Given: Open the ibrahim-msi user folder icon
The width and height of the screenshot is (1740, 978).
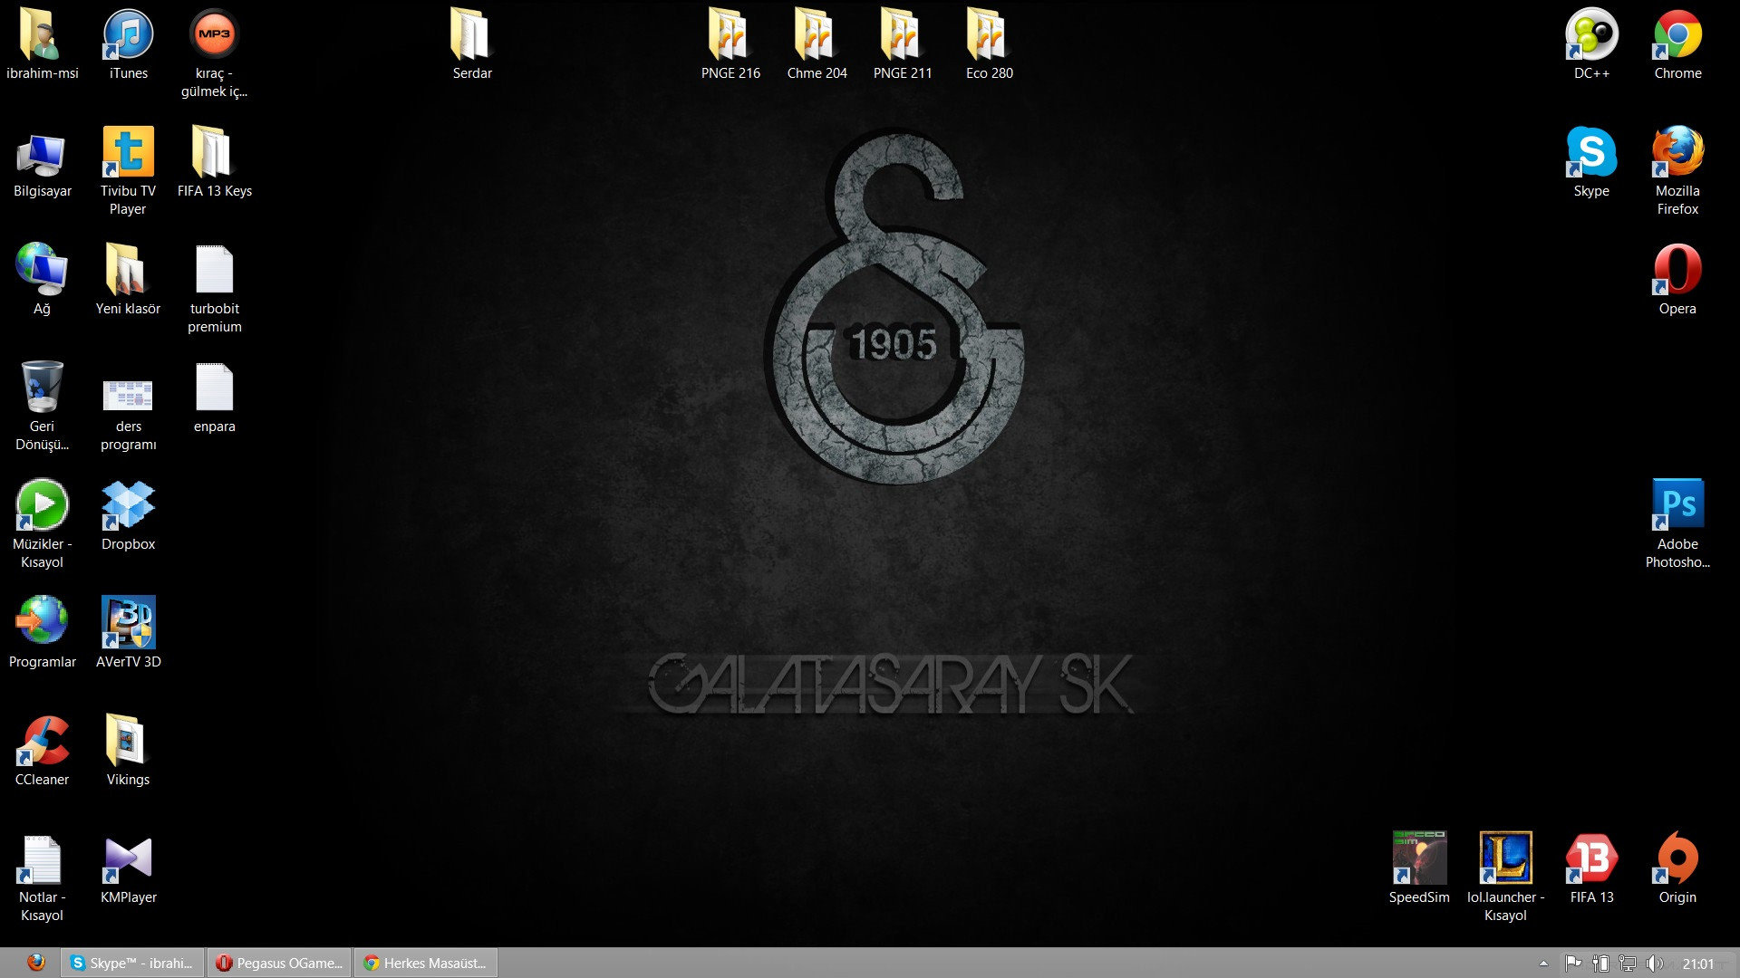Looking at the screenshot, I should 42,43.
